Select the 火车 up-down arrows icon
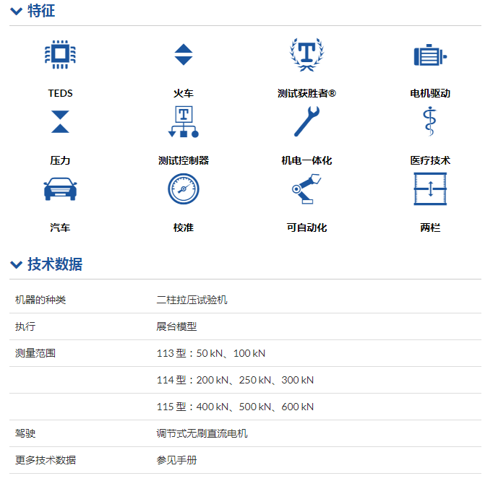The width and height of the screenshot is (485, 481). point(184,56)
